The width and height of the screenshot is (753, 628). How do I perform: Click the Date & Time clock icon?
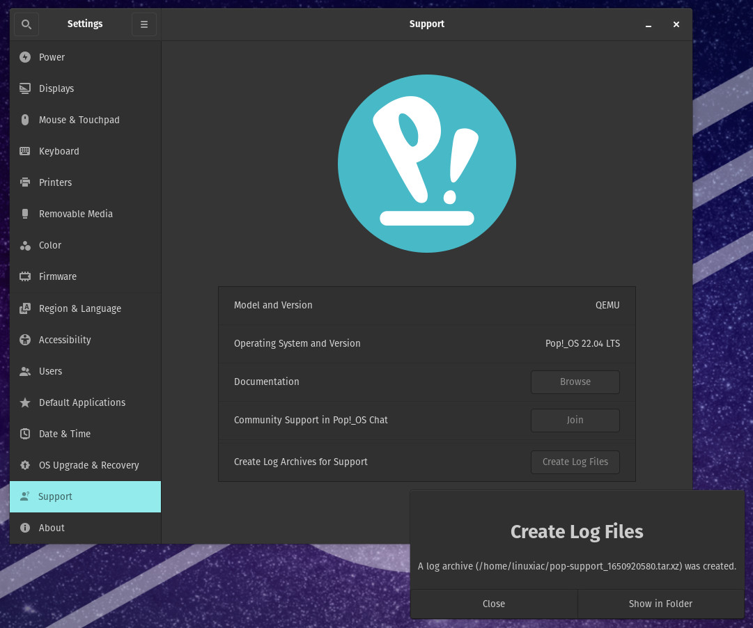click(x=25, y=434)
